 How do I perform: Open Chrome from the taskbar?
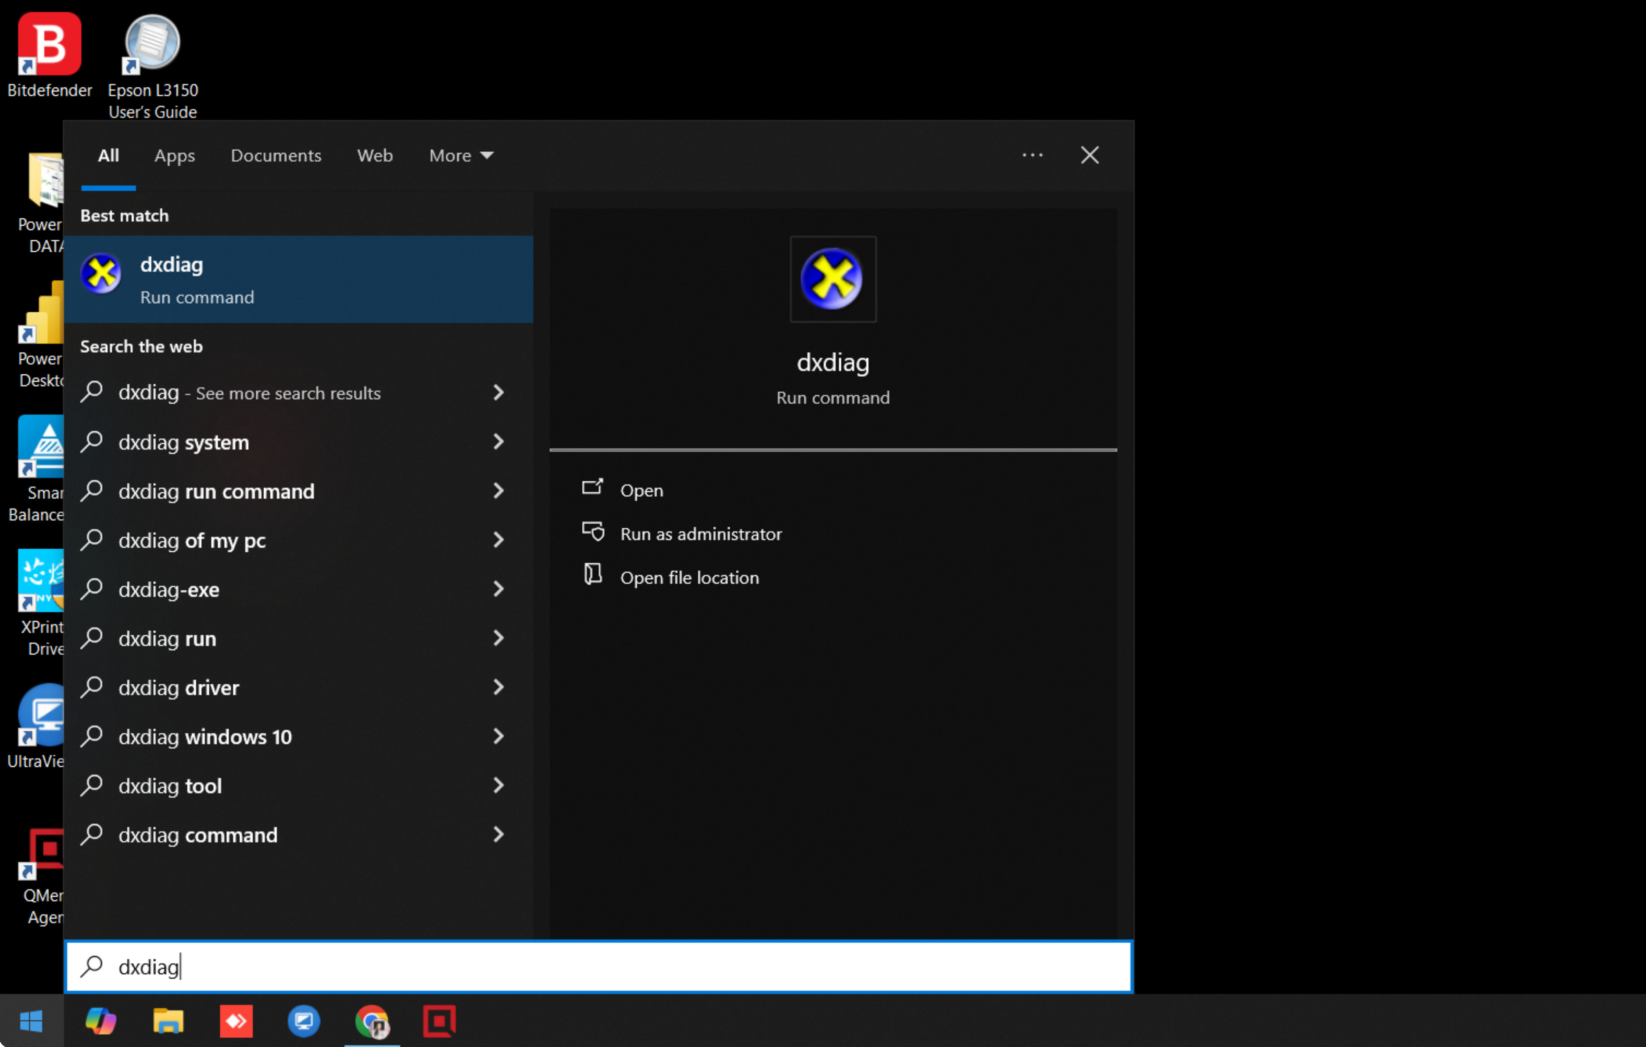coord(372,1021)
